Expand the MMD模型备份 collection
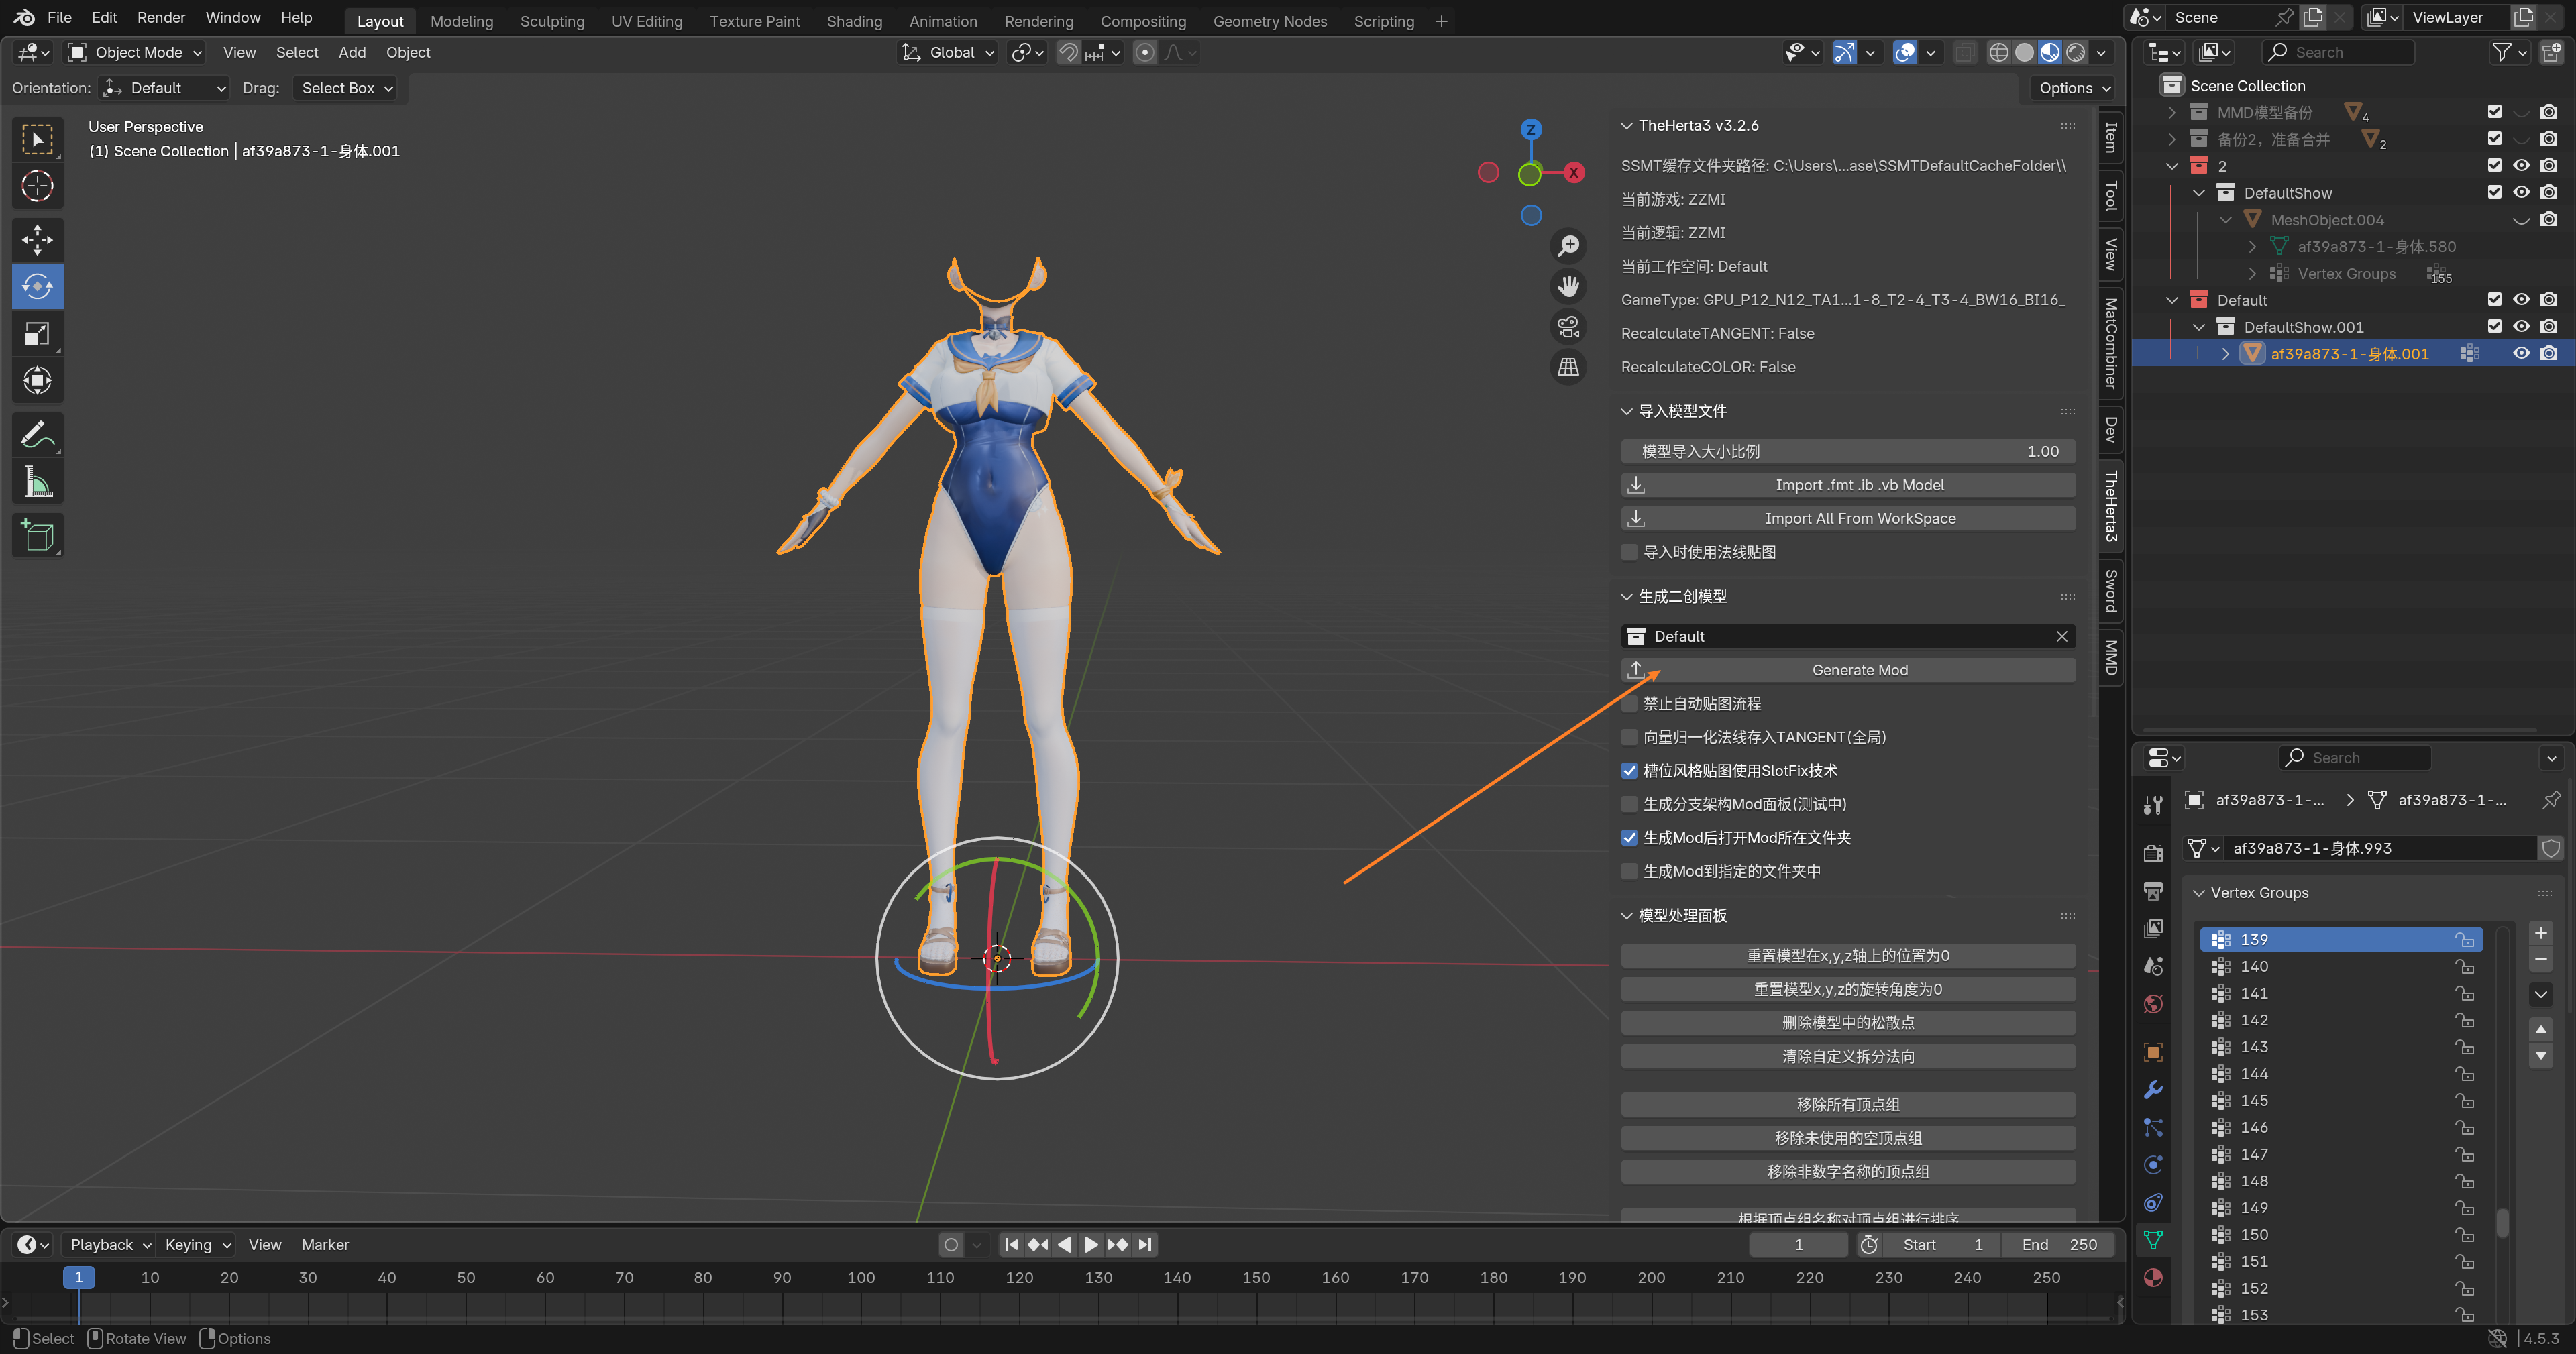Image resolution: width=2576 pixels, height=1354 pixels. (x=2171, y=112)
